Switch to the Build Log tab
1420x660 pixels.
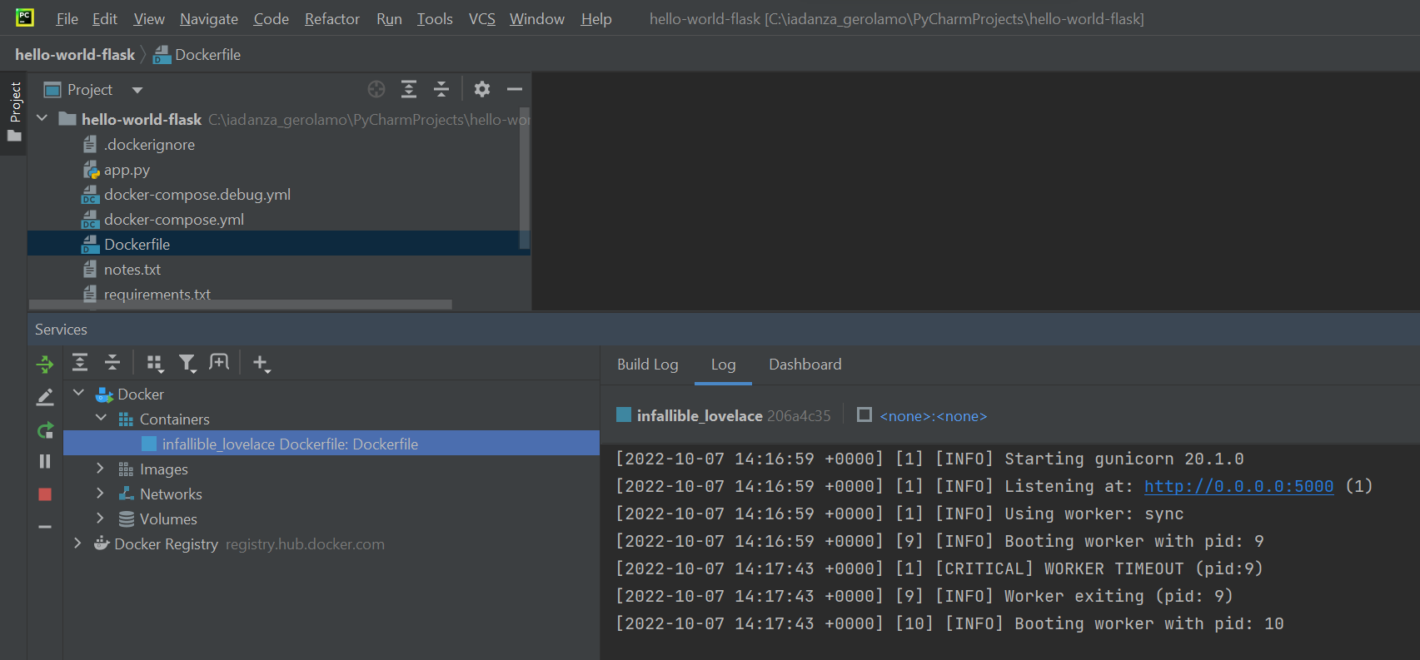pos(647,365)
